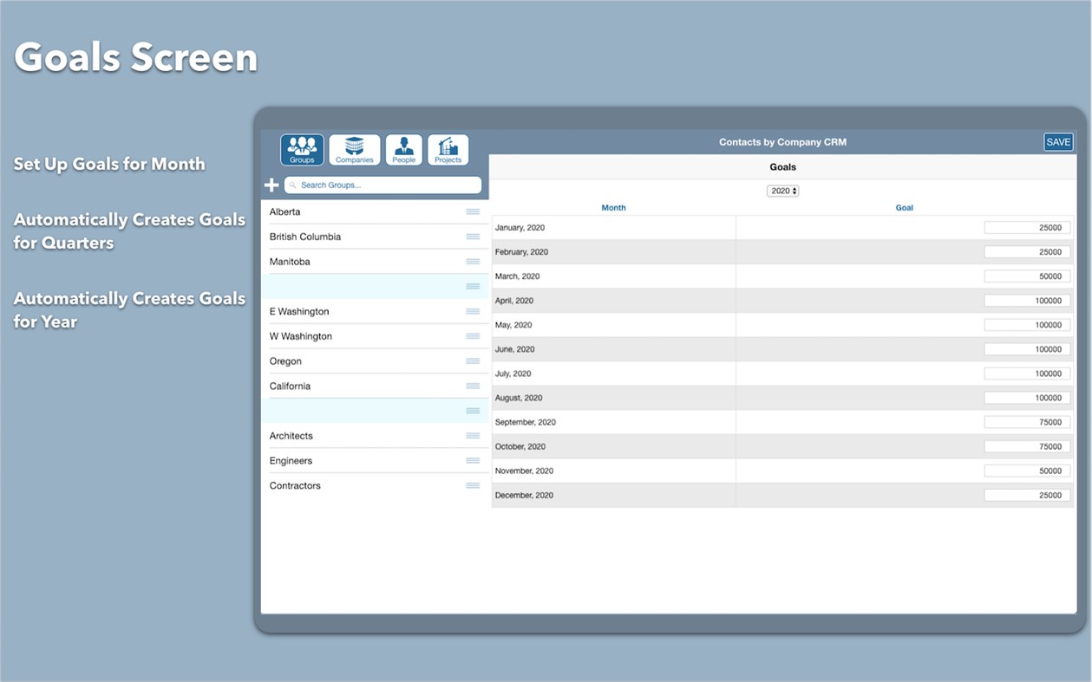The image size is (1092, 682).
Task: Open the People section icon
Action: 402,149
